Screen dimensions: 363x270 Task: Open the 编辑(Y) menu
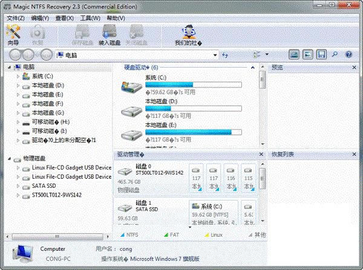(x=40, y=18)
